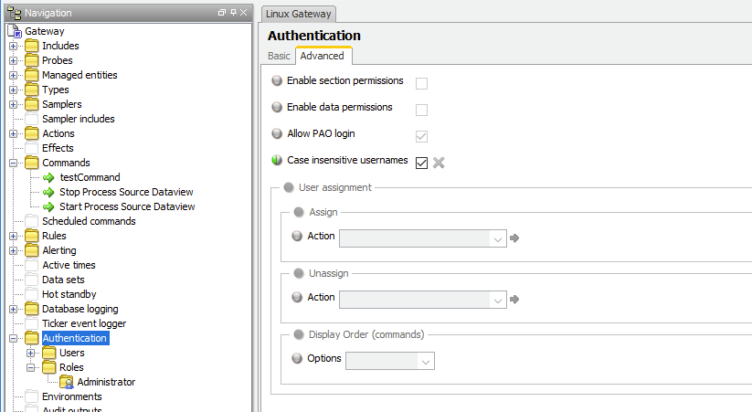Open the Assign Action dropdown
This screenshot has width=752, height=412.
498,238
